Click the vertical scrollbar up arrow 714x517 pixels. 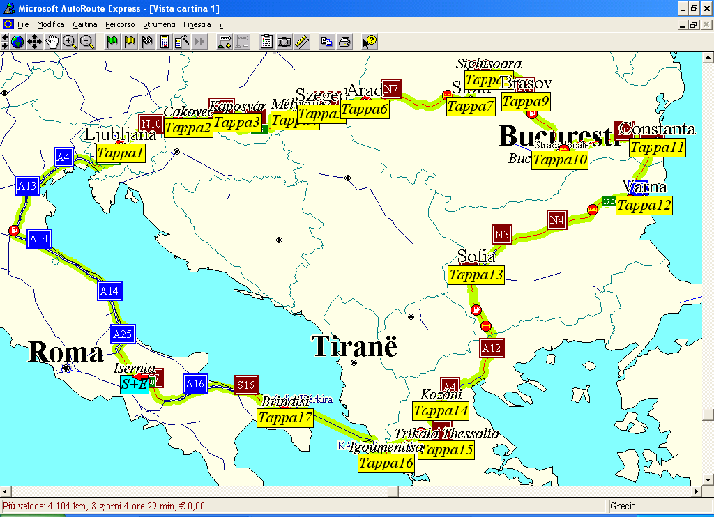click(708, 57)
